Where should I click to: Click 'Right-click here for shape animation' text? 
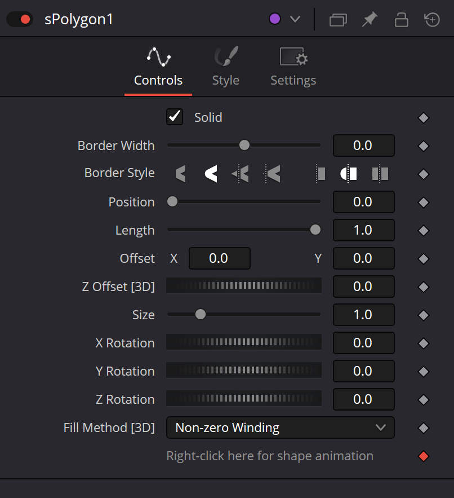[270, 456]
